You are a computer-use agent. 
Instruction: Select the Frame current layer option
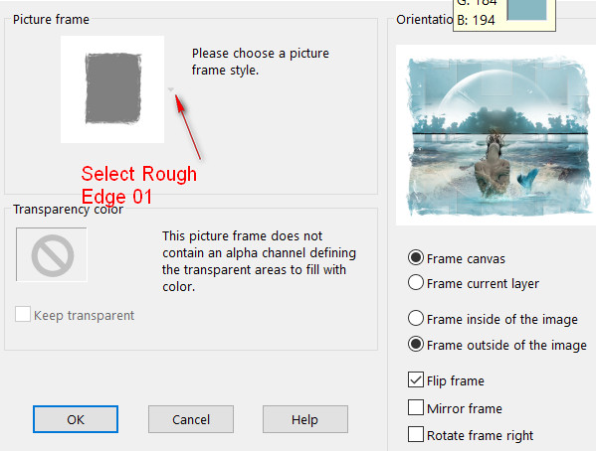coord(416,283)
